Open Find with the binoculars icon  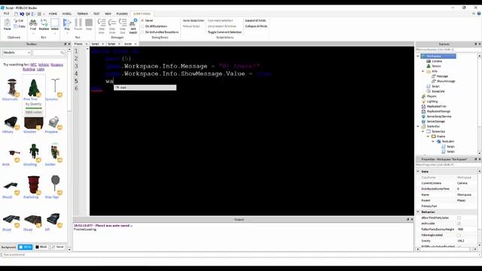click(33, 23)
